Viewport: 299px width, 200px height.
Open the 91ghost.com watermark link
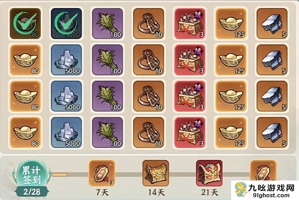271,195
